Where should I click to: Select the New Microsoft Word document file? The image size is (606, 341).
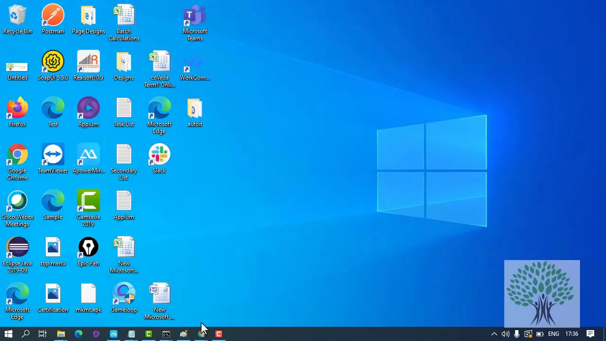tap(160, 302)
